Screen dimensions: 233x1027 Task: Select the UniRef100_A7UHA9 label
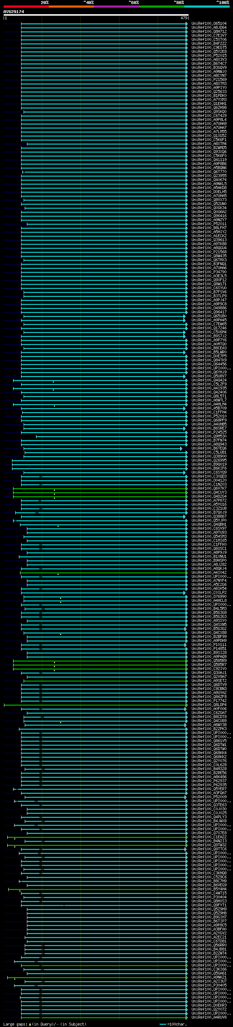[x=209, y=124]
